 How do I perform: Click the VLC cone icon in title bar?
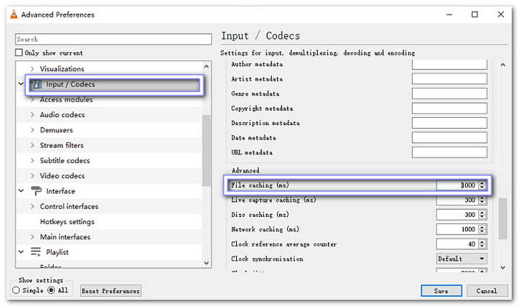click(14, 14)
